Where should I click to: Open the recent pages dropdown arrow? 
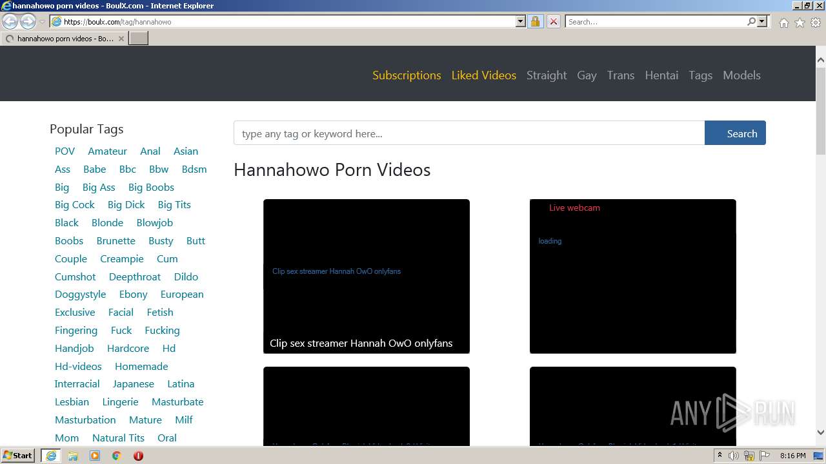[42, 22]
